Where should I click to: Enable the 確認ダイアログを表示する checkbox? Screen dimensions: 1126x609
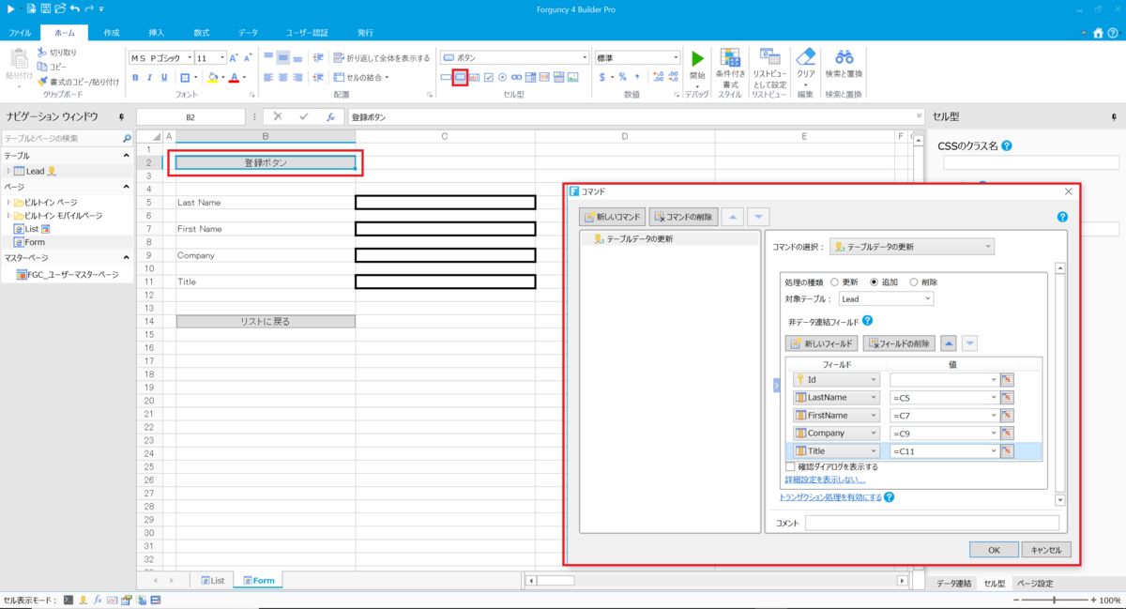tap(790, 465)
